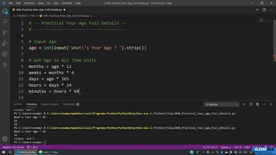Click 'Files' breadcrumb folder
276x155 pixels.
[x=33, y=15]
